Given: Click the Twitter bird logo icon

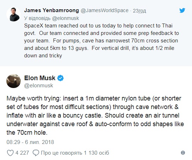Looking at the screenshot, I should pyautogui.click(x=182, y=10).
